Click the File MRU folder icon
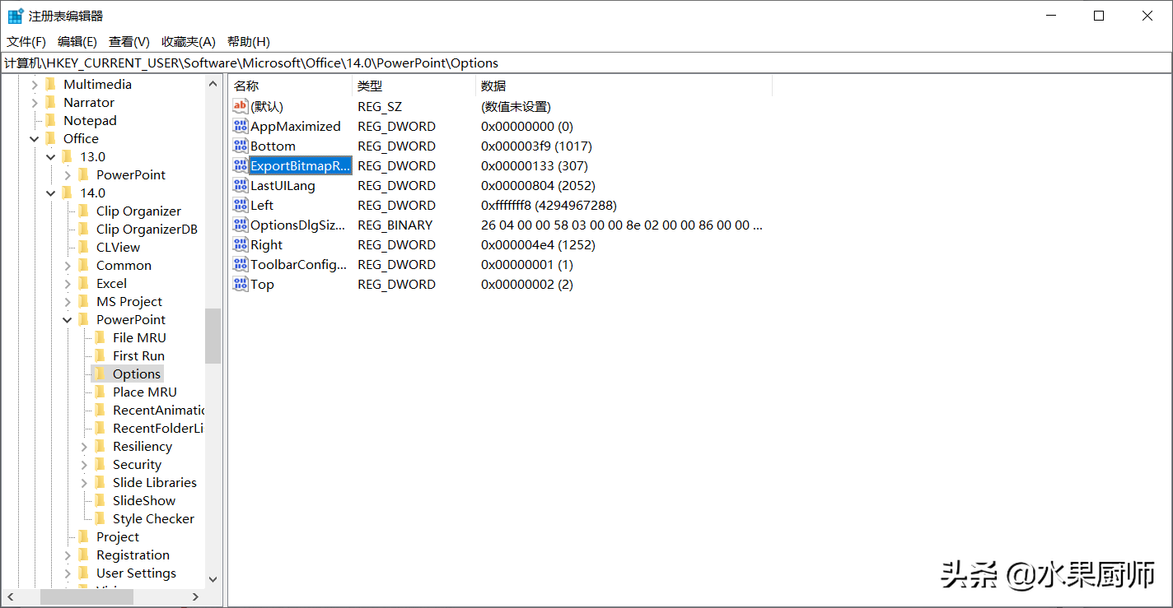The image size is (1173, 608). click(x=100, y=337)
